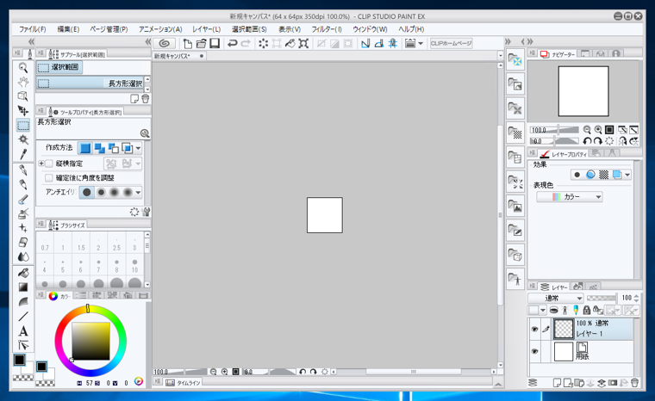Undo the last action

point(233,43)
